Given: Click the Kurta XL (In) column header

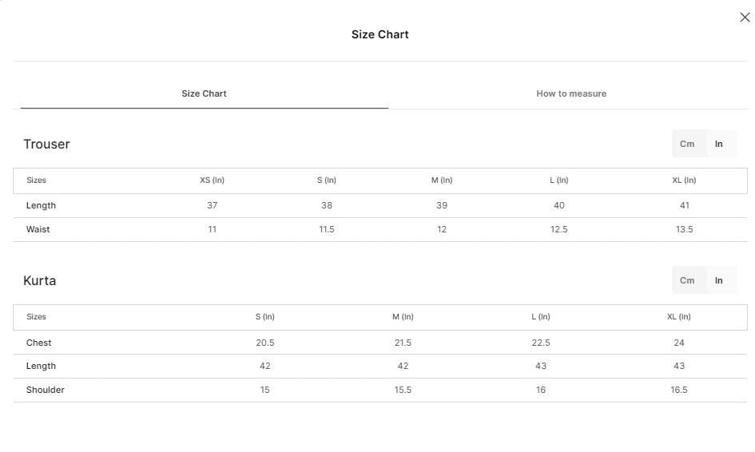Looking at the screenshot, I should [679, 317].
